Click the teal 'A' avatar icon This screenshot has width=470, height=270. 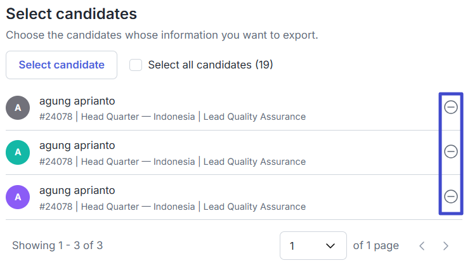click(x=18, y=152)
